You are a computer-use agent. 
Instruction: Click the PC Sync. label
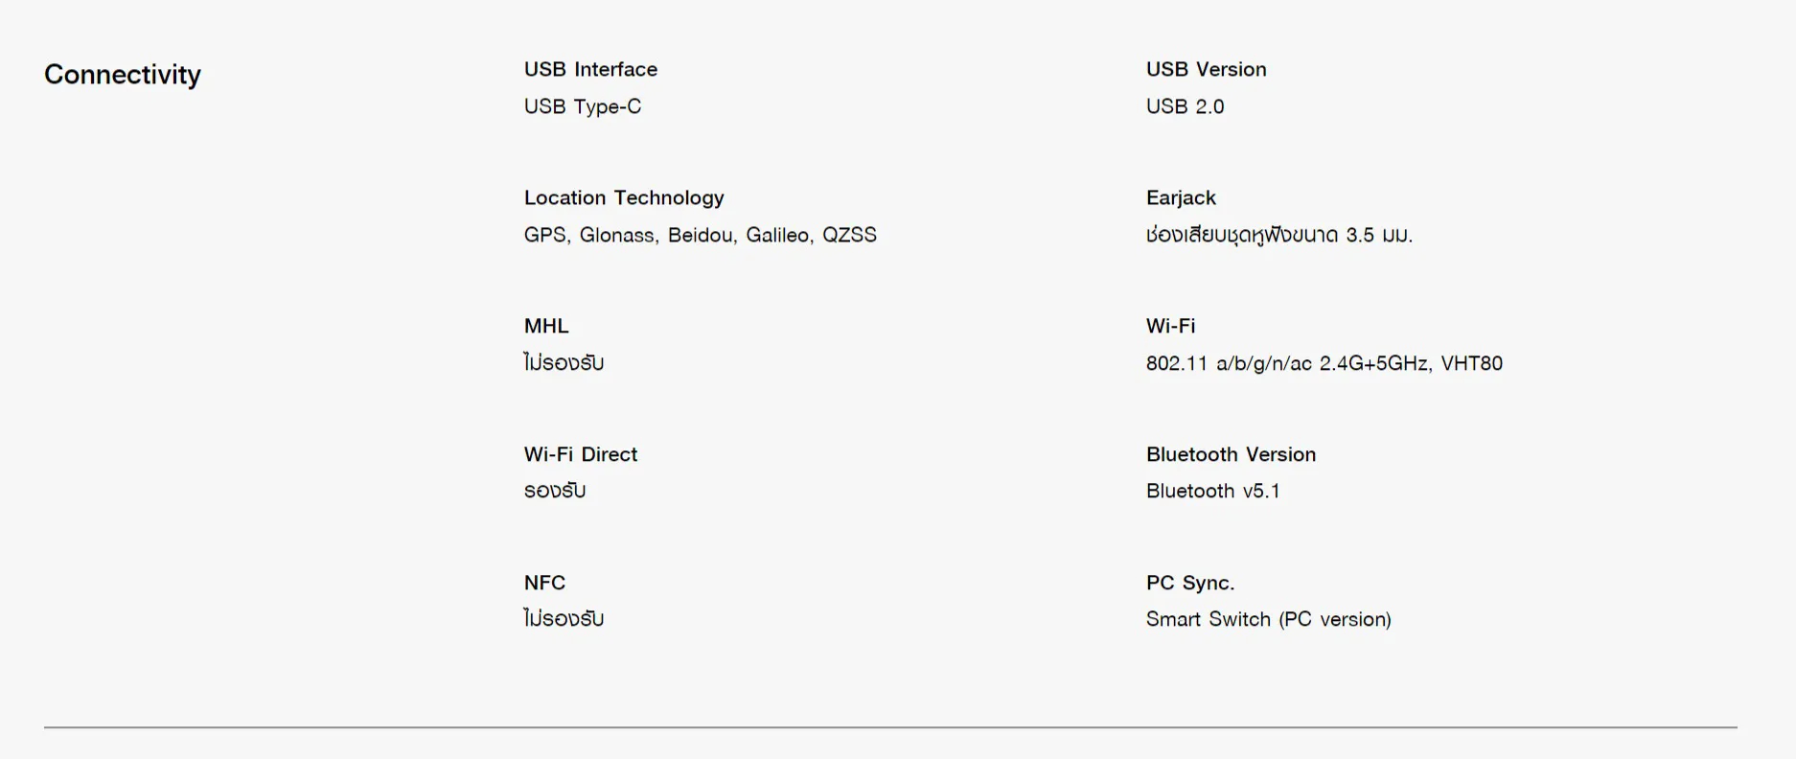pyautogui.click(x=1189, y=583)
